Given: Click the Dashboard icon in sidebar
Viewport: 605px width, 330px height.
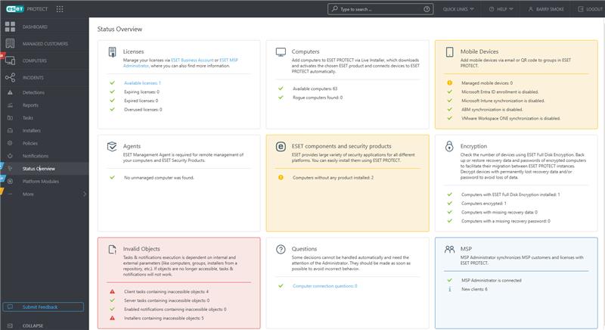Looking at the screenshot, I should 10,26.
